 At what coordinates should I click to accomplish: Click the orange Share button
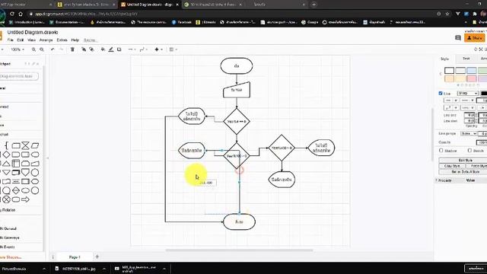[x=475, y=38]
